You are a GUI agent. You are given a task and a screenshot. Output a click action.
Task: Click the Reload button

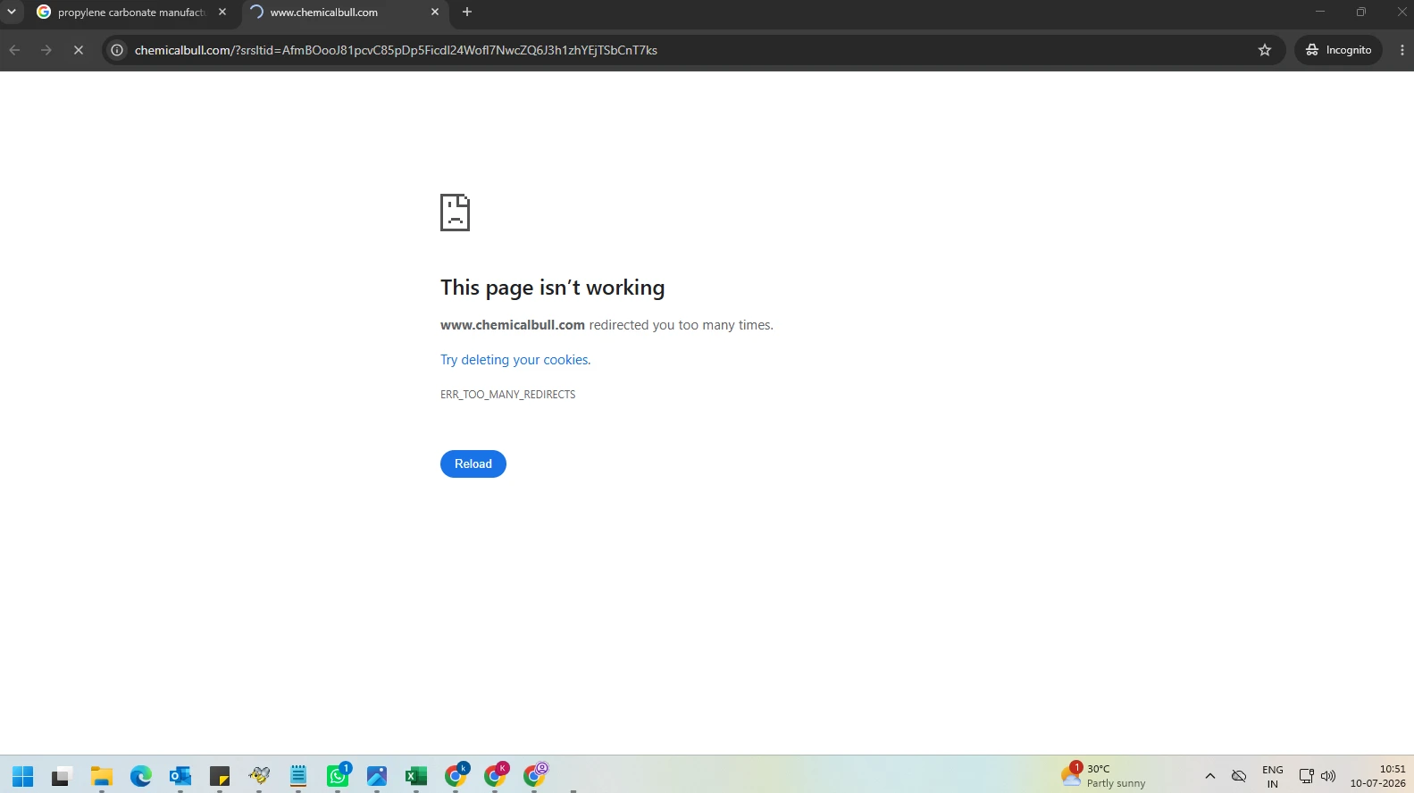tap(473, 463)
